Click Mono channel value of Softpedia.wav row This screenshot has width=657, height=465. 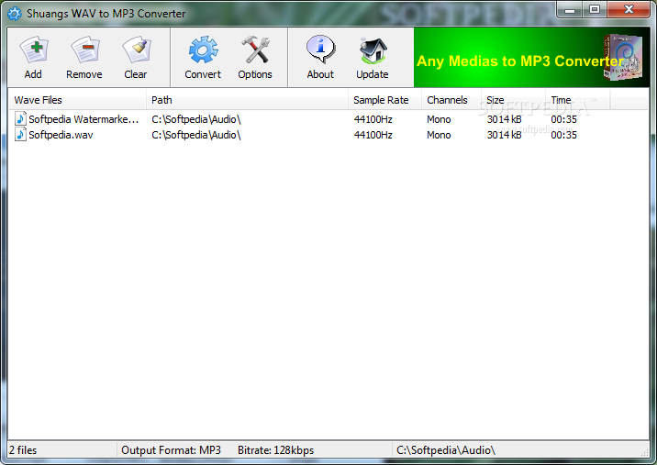(x=439, y=135)
